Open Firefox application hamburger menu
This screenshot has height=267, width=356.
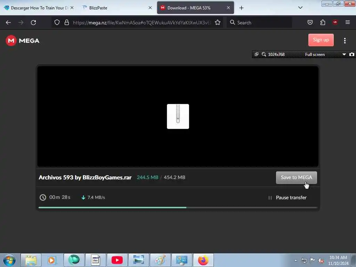click(348, 22)
